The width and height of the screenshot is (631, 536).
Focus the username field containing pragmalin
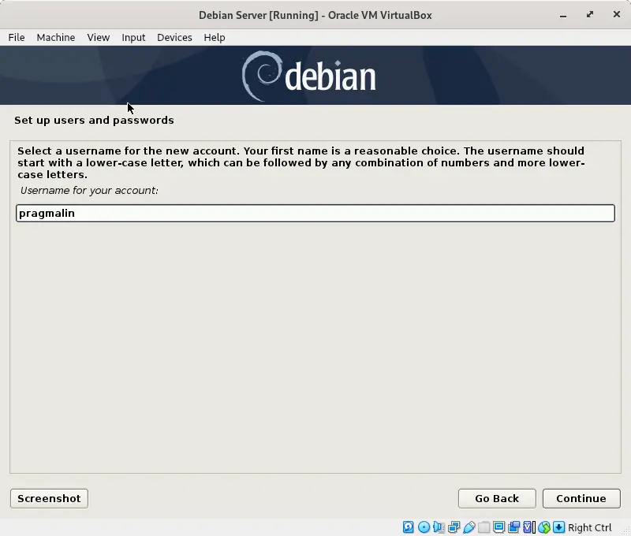pos(315,213)
